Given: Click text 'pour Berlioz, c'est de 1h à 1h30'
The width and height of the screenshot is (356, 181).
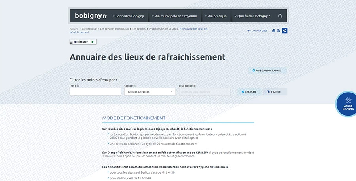Looking at the screenshot, I should click(x=131, y=178).
